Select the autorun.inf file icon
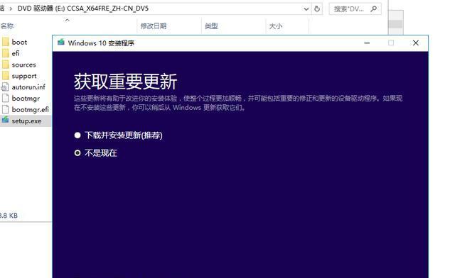The height and width of the screenshot is (278, 455). click(5, 87)
